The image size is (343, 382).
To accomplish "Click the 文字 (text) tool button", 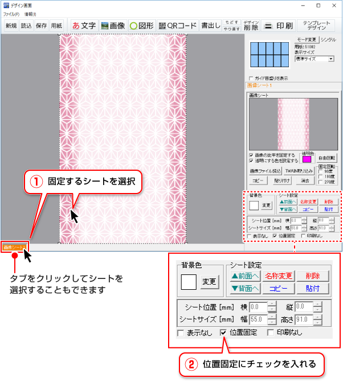I will pyautogui.click(x=83, y=26).
